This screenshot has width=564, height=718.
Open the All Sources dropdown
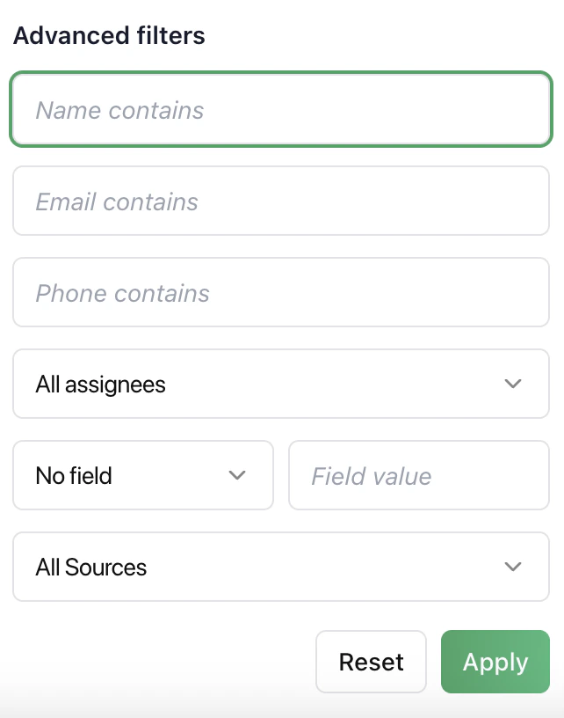coord(281,567)
